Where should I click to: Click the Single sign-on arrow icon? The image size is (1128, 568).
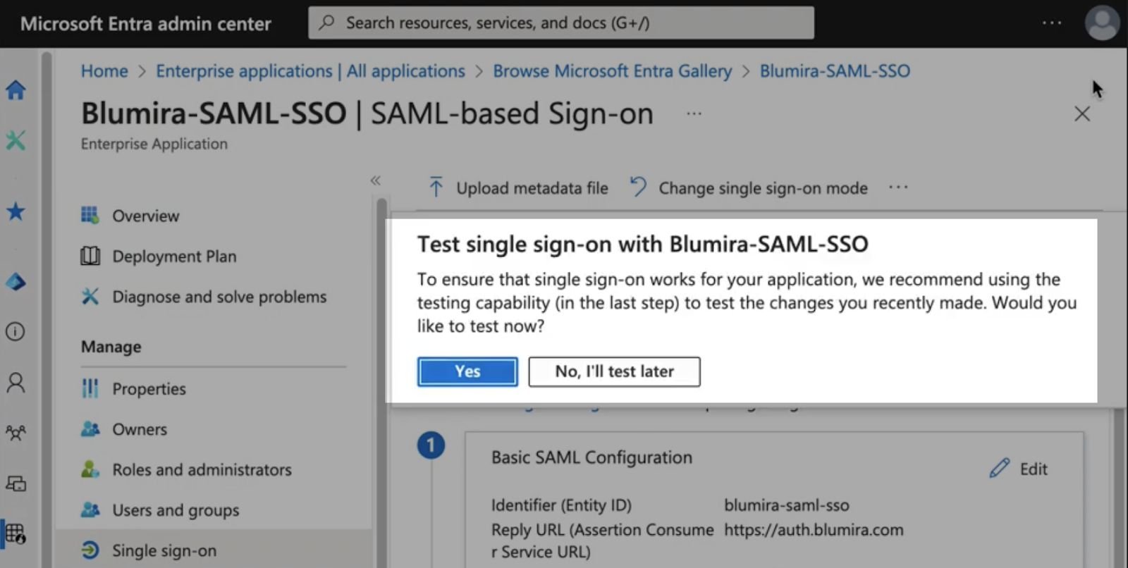pyautogui.click(x=90, y=550)
